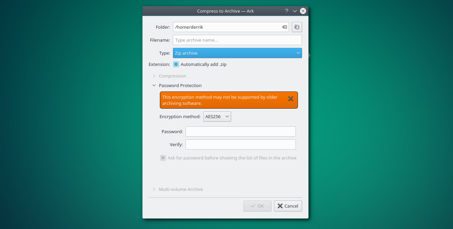Dismiss the orange encryption warning message
453x229 pixels.
pos(291,99)
